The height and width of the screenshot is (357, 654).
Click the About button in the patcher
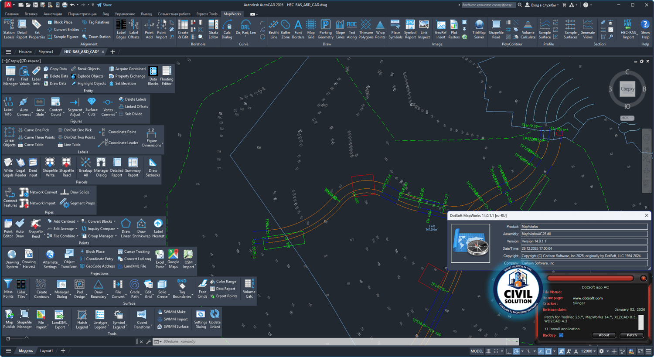click(604, 335)
